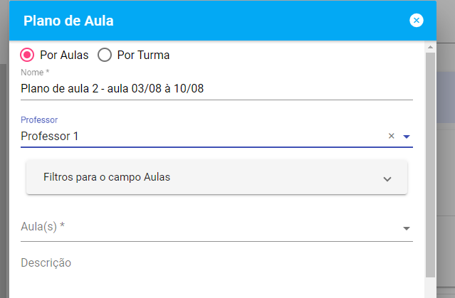The width and height of the screenshot is (455, 298).
Task: Expand Filtros para o campo Aulas chevron
Action: [387, 179]
